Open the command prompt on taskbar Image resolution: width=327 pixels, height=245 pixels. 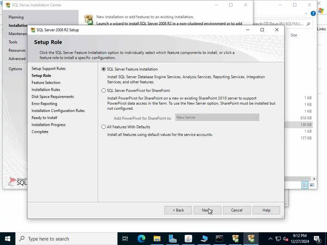coord(219,239)
